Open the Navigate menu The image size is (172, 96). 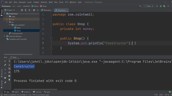22,2
